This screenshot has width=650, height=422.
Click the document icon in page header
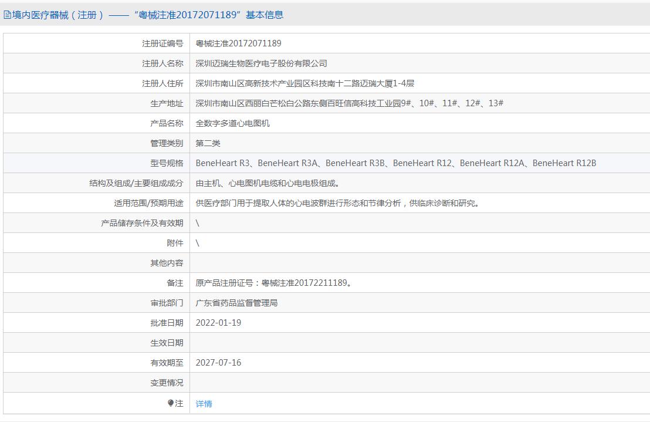click(7, 15)
